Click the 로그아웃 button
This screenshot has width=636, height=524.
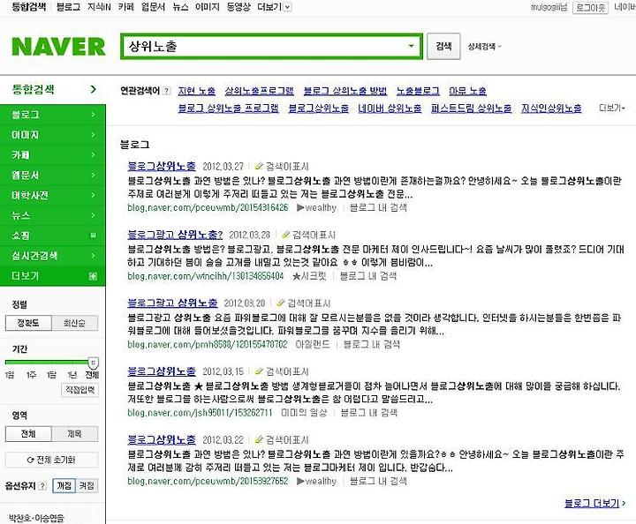pos(590,7)
